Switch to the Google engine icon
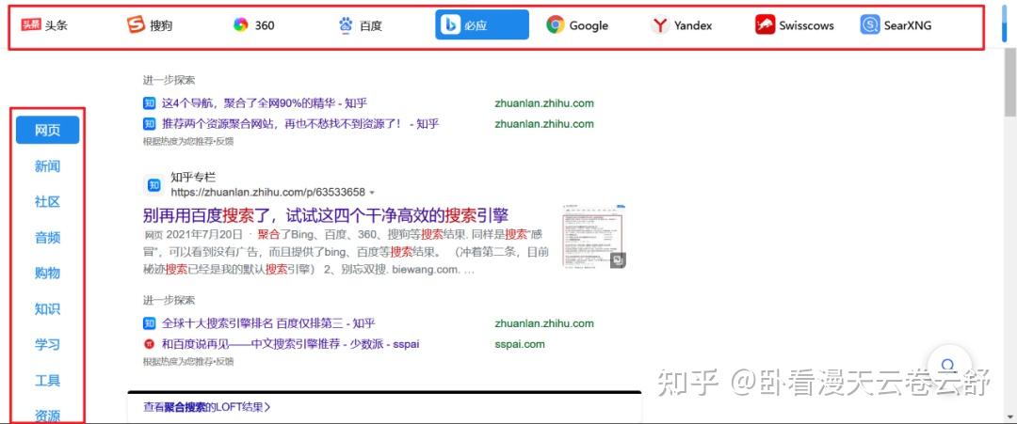 tap(556, 25)
